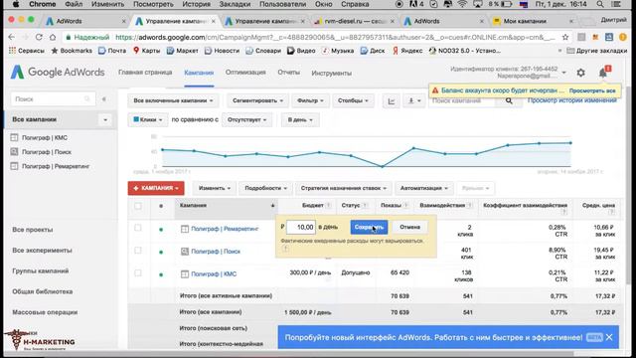The image size is (636, 358).
Task: Switch to the rvm-diesel.ru browser tab
Action: pos(354,21)
